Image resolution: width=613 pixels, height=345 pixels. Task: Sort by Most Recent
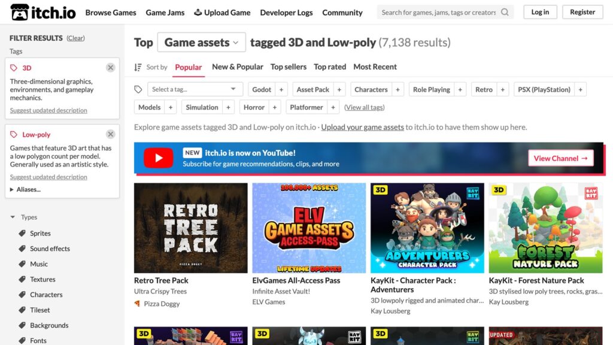click(x=375, y=67)
